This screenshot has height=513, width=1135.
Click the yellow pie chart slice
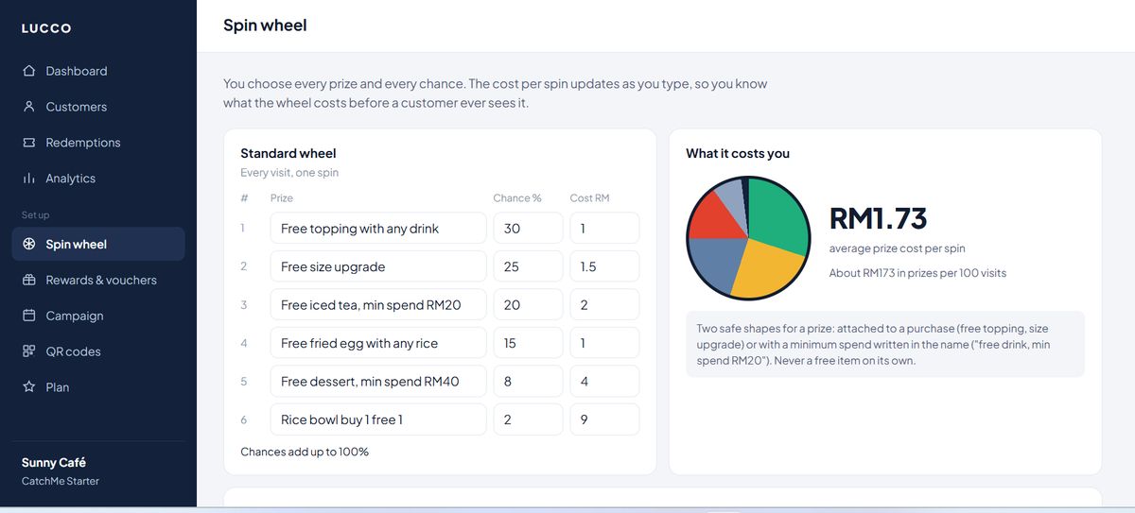click(x=764, y=272)
